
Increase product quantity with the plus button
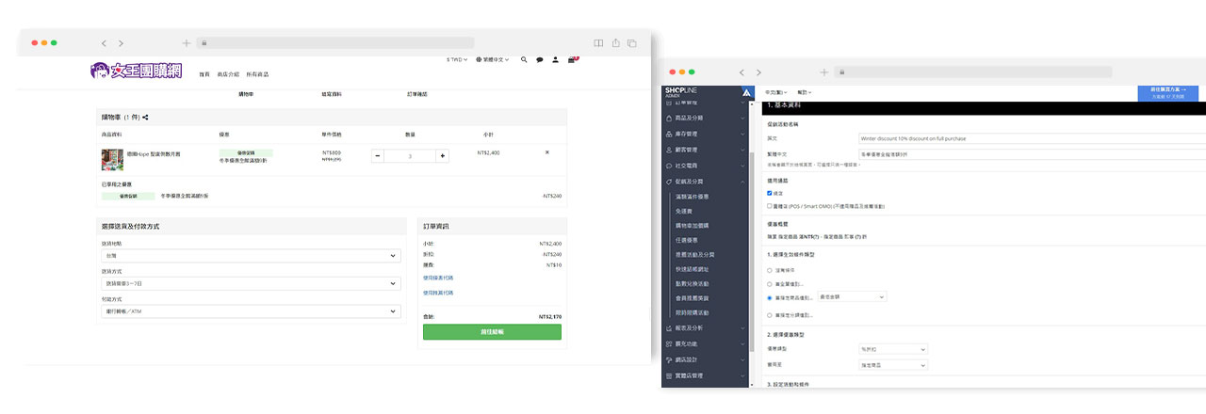pos(442,155)
